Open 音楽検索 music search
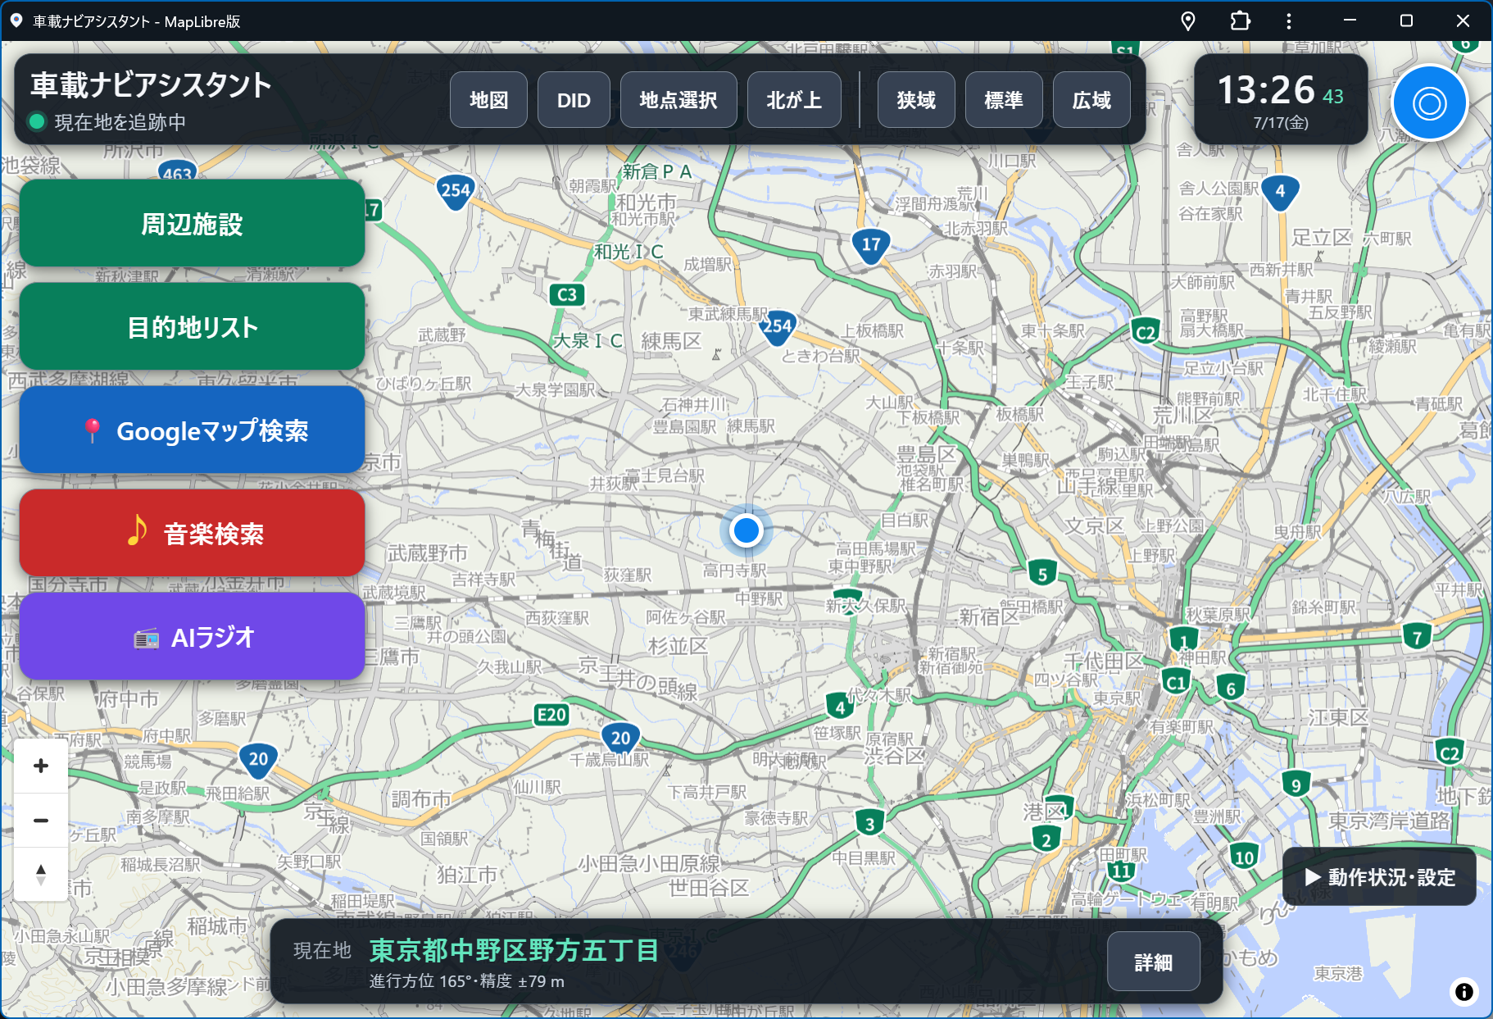 point(192,534)
